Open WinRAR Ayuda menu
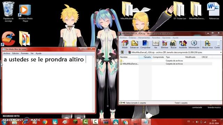This screenshot has width=223, height=125. tap(175, 38)
